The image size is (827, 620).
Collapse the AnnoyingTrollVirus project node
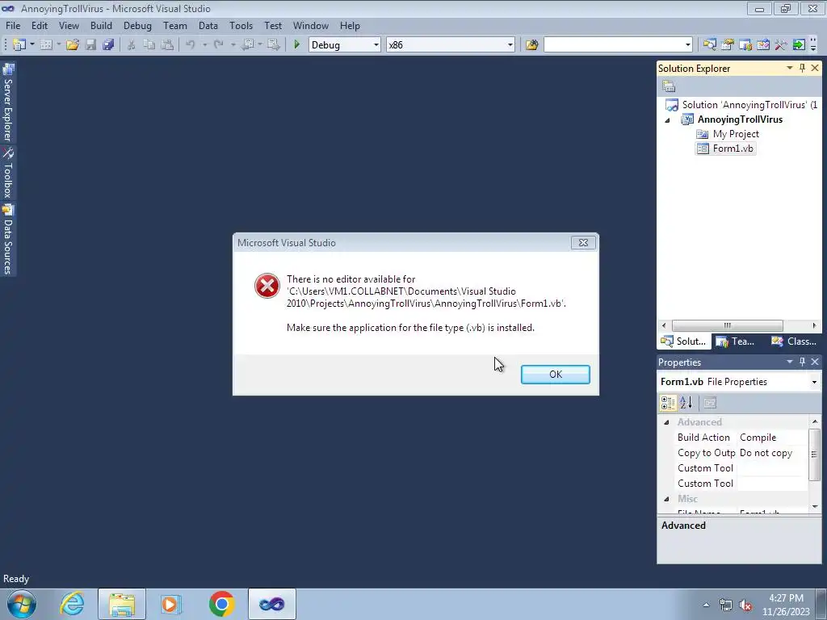coord(667,120)
